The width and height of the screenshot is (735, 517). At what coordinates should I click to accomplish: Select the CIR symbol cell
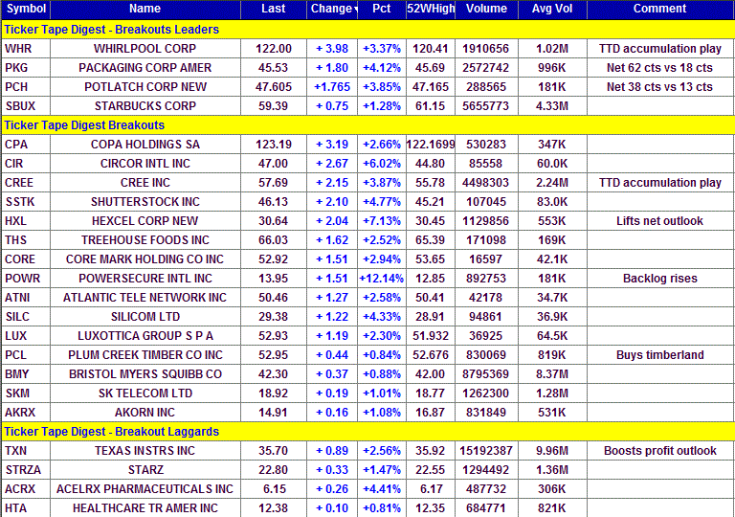click(26, 164)
